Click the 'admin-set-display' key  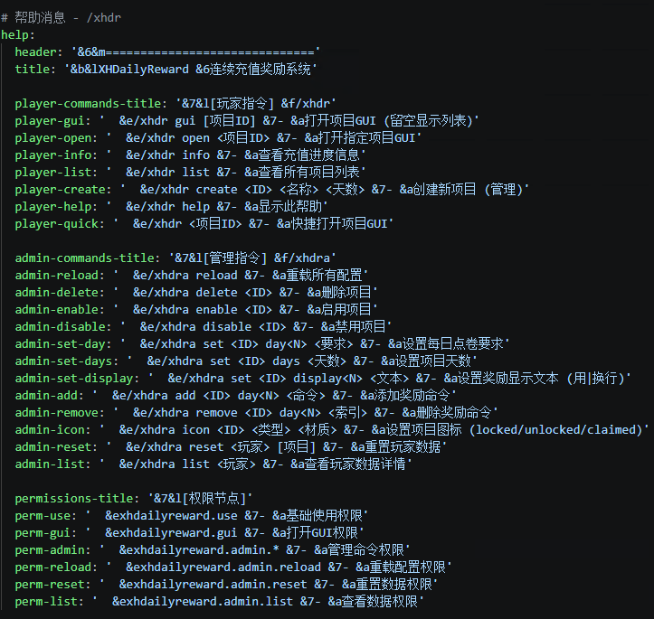(x=74, y=379)
